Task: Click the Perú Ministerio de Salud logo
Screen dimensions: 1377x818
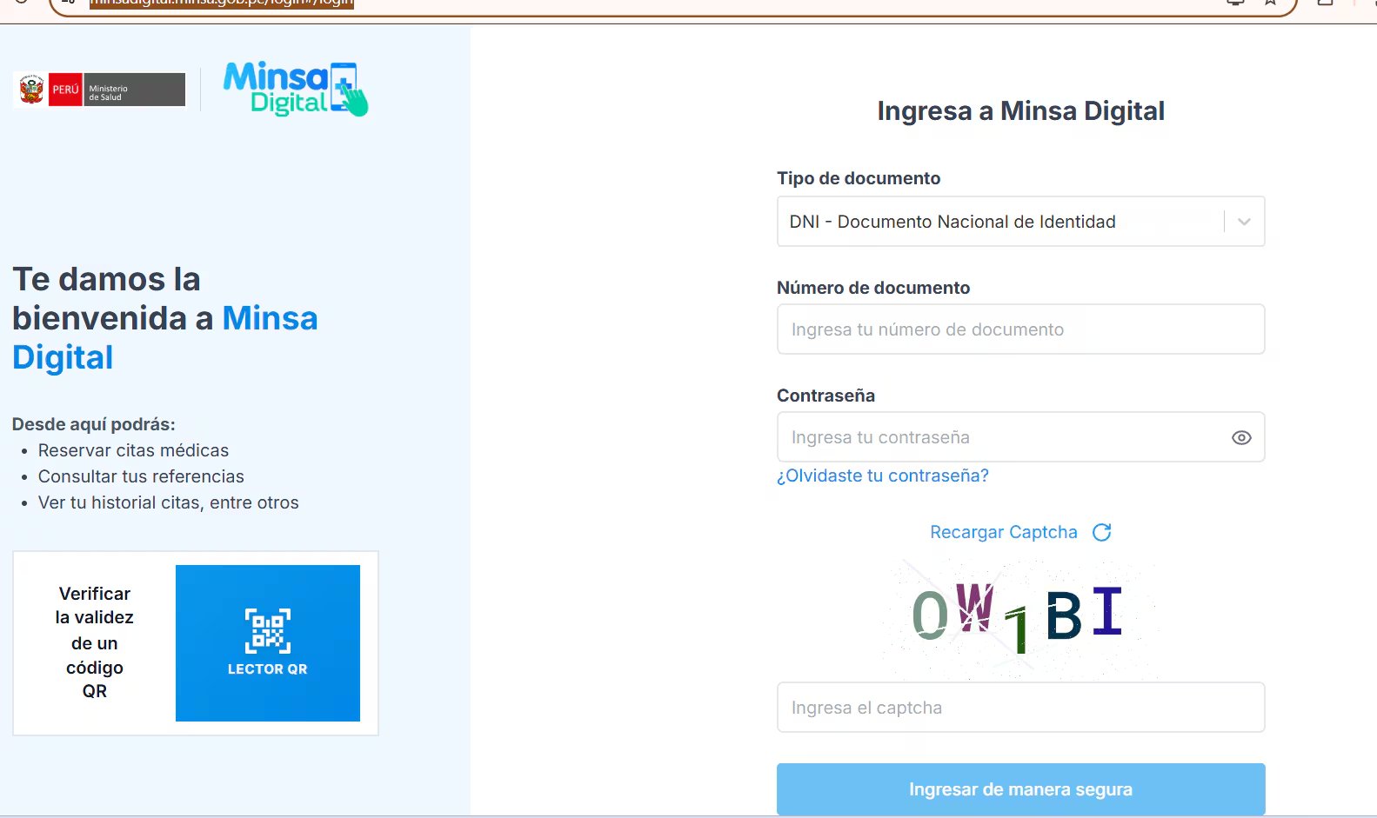Action: 101,90
